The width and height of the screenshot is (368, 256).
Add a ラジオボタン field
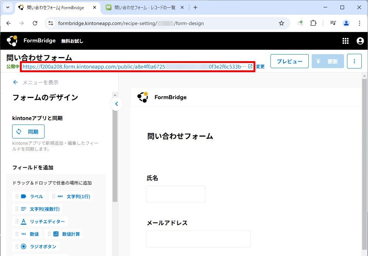click(x=36, y=246)
